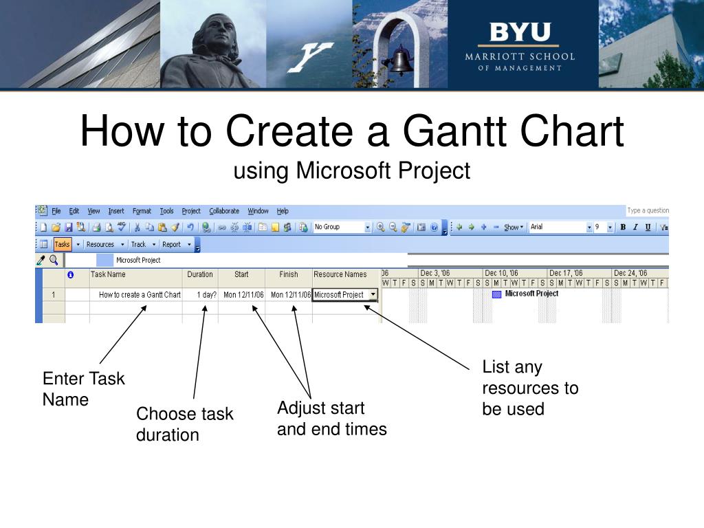Click the Save disk icon in toolbar
The image size is (704, 528).
68,227
